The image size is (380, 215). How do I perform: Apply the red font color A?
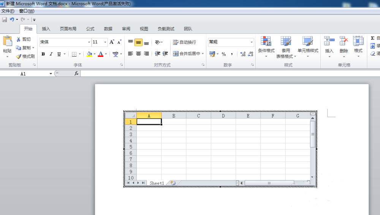pyautogui.click(x=101, y=54)
